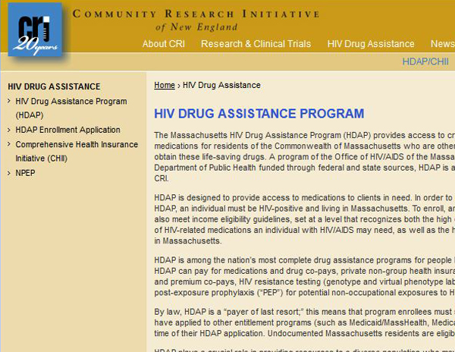Open the About CRI menu
The width and height of the screenshot is (455, 352).
click(163, 44)
